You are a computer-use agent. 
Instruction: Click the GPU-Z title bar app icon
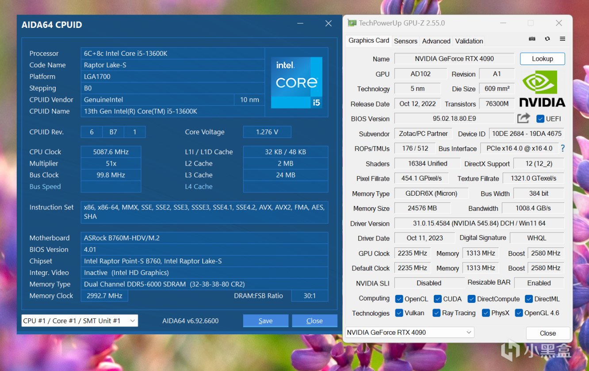pos(352,23)
